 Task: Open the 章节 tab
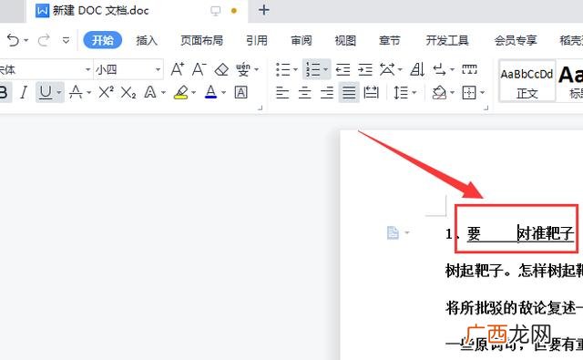tap(390, 40)
